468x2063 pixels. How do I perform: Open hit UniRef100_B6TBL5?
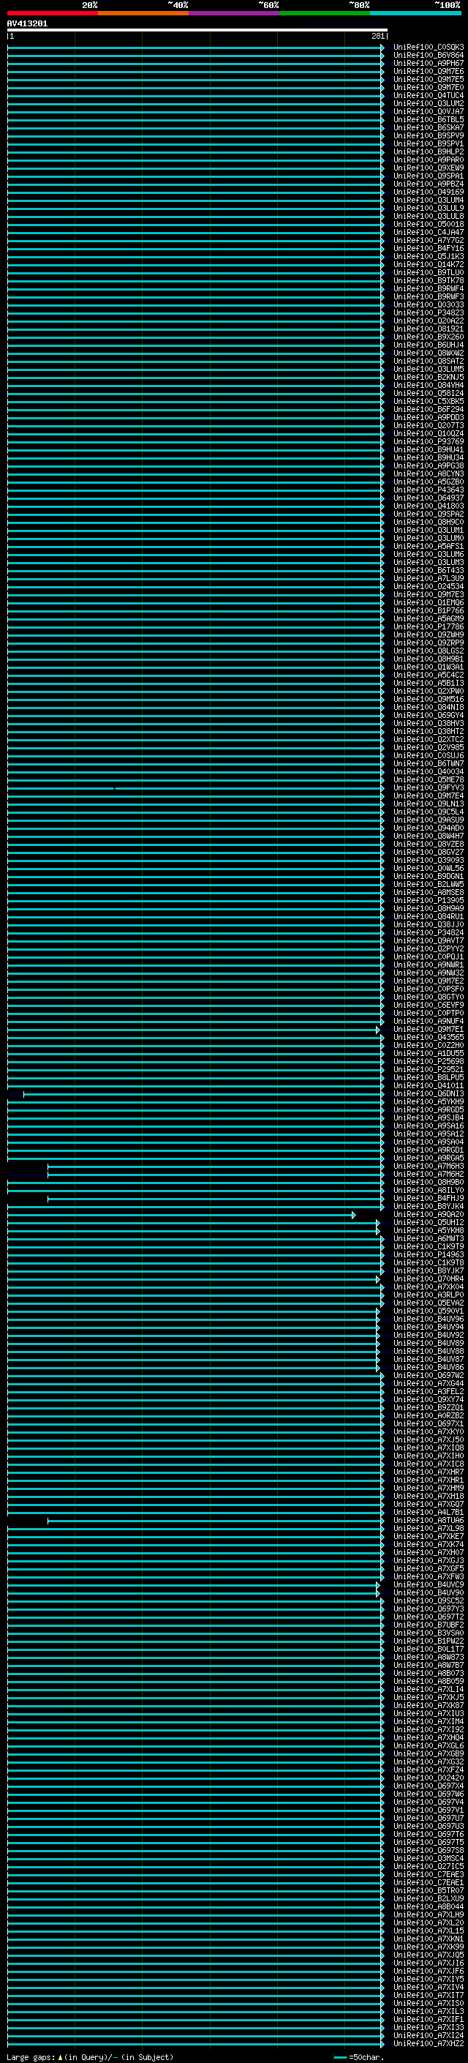coord(429,119)
